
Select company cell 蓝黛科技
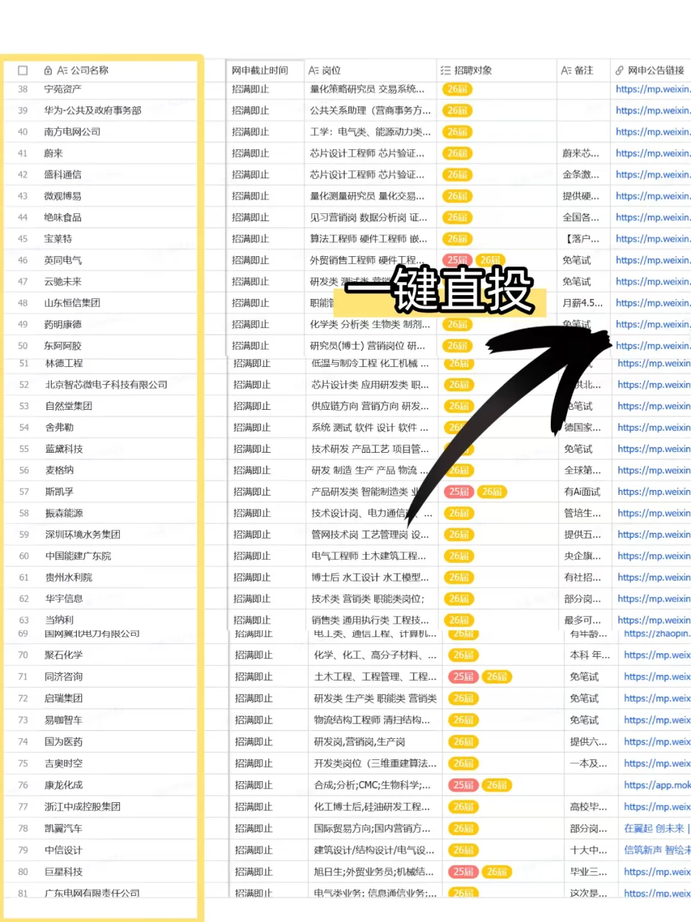[x=64, y=449]
